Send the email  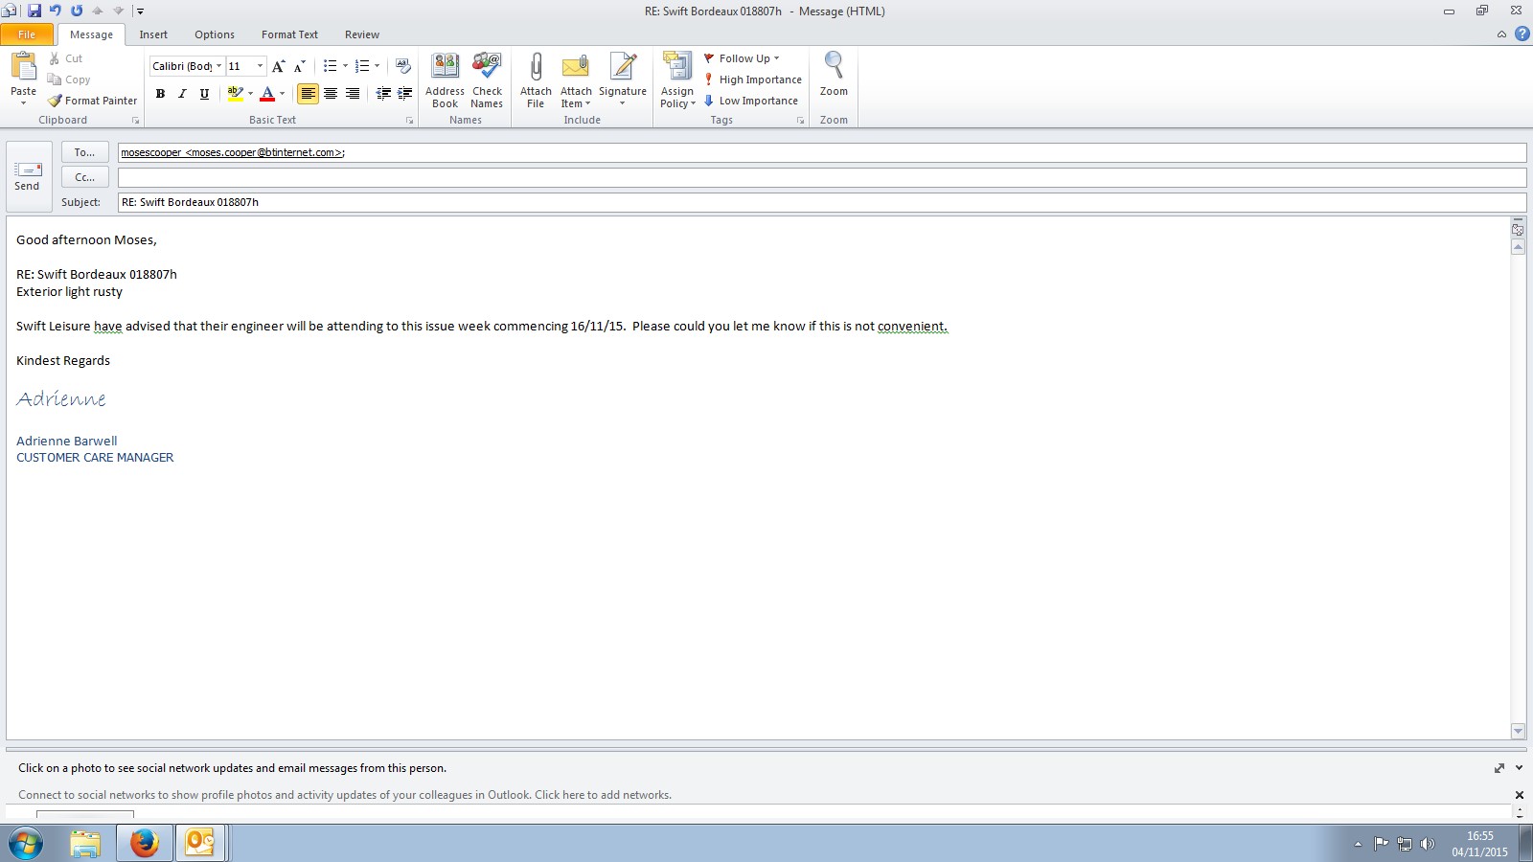[x=27, y=176]
